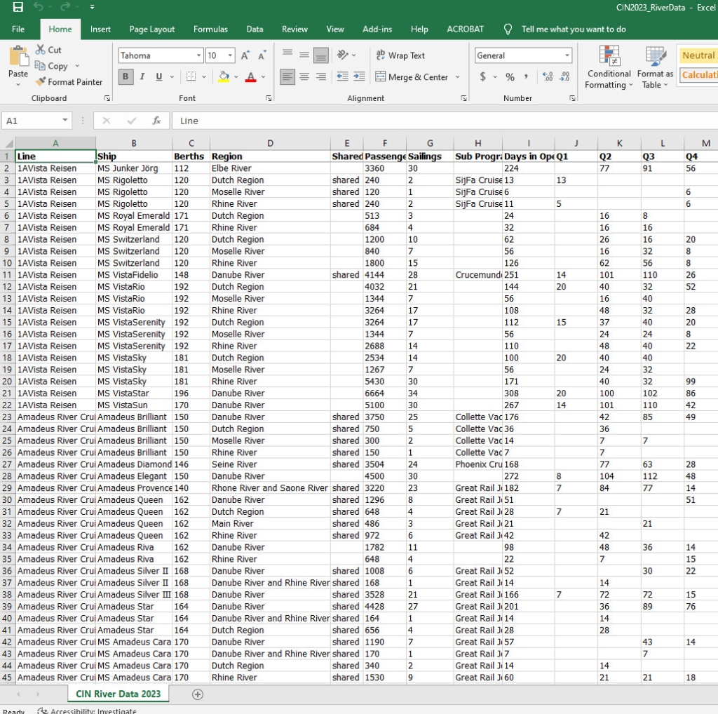Click the formula bar showing Line

point(444,121)
